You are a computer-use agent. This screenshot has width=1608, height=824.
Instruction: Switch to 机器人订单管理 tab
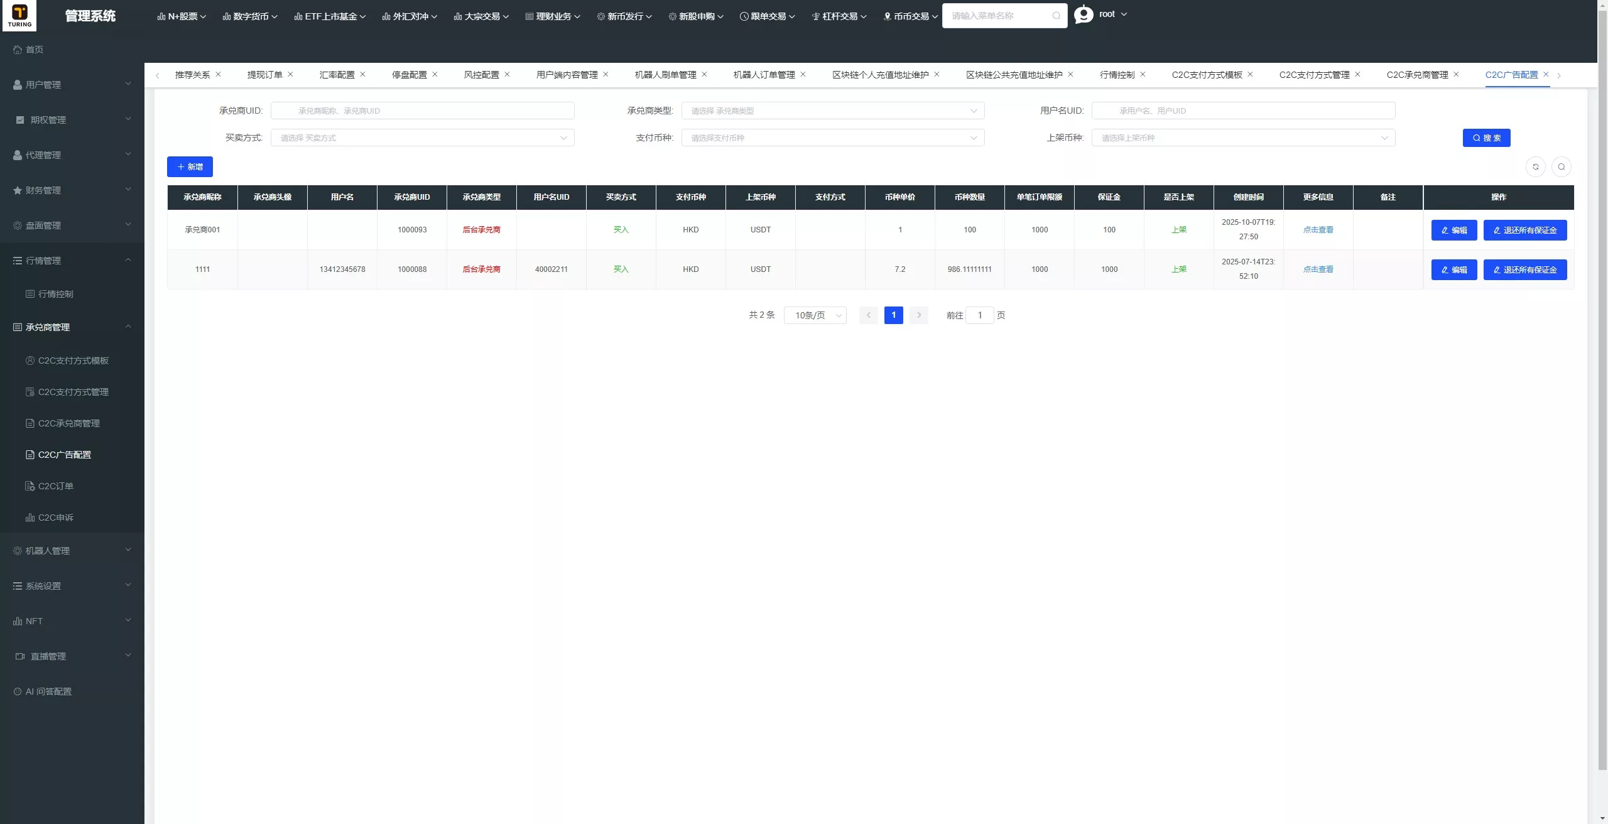pyautogui.click(x=764, y=75)
